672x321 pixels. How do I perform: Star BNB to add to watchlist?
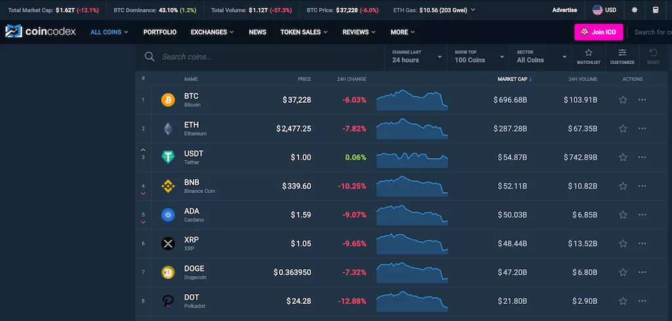pos(623,186)
